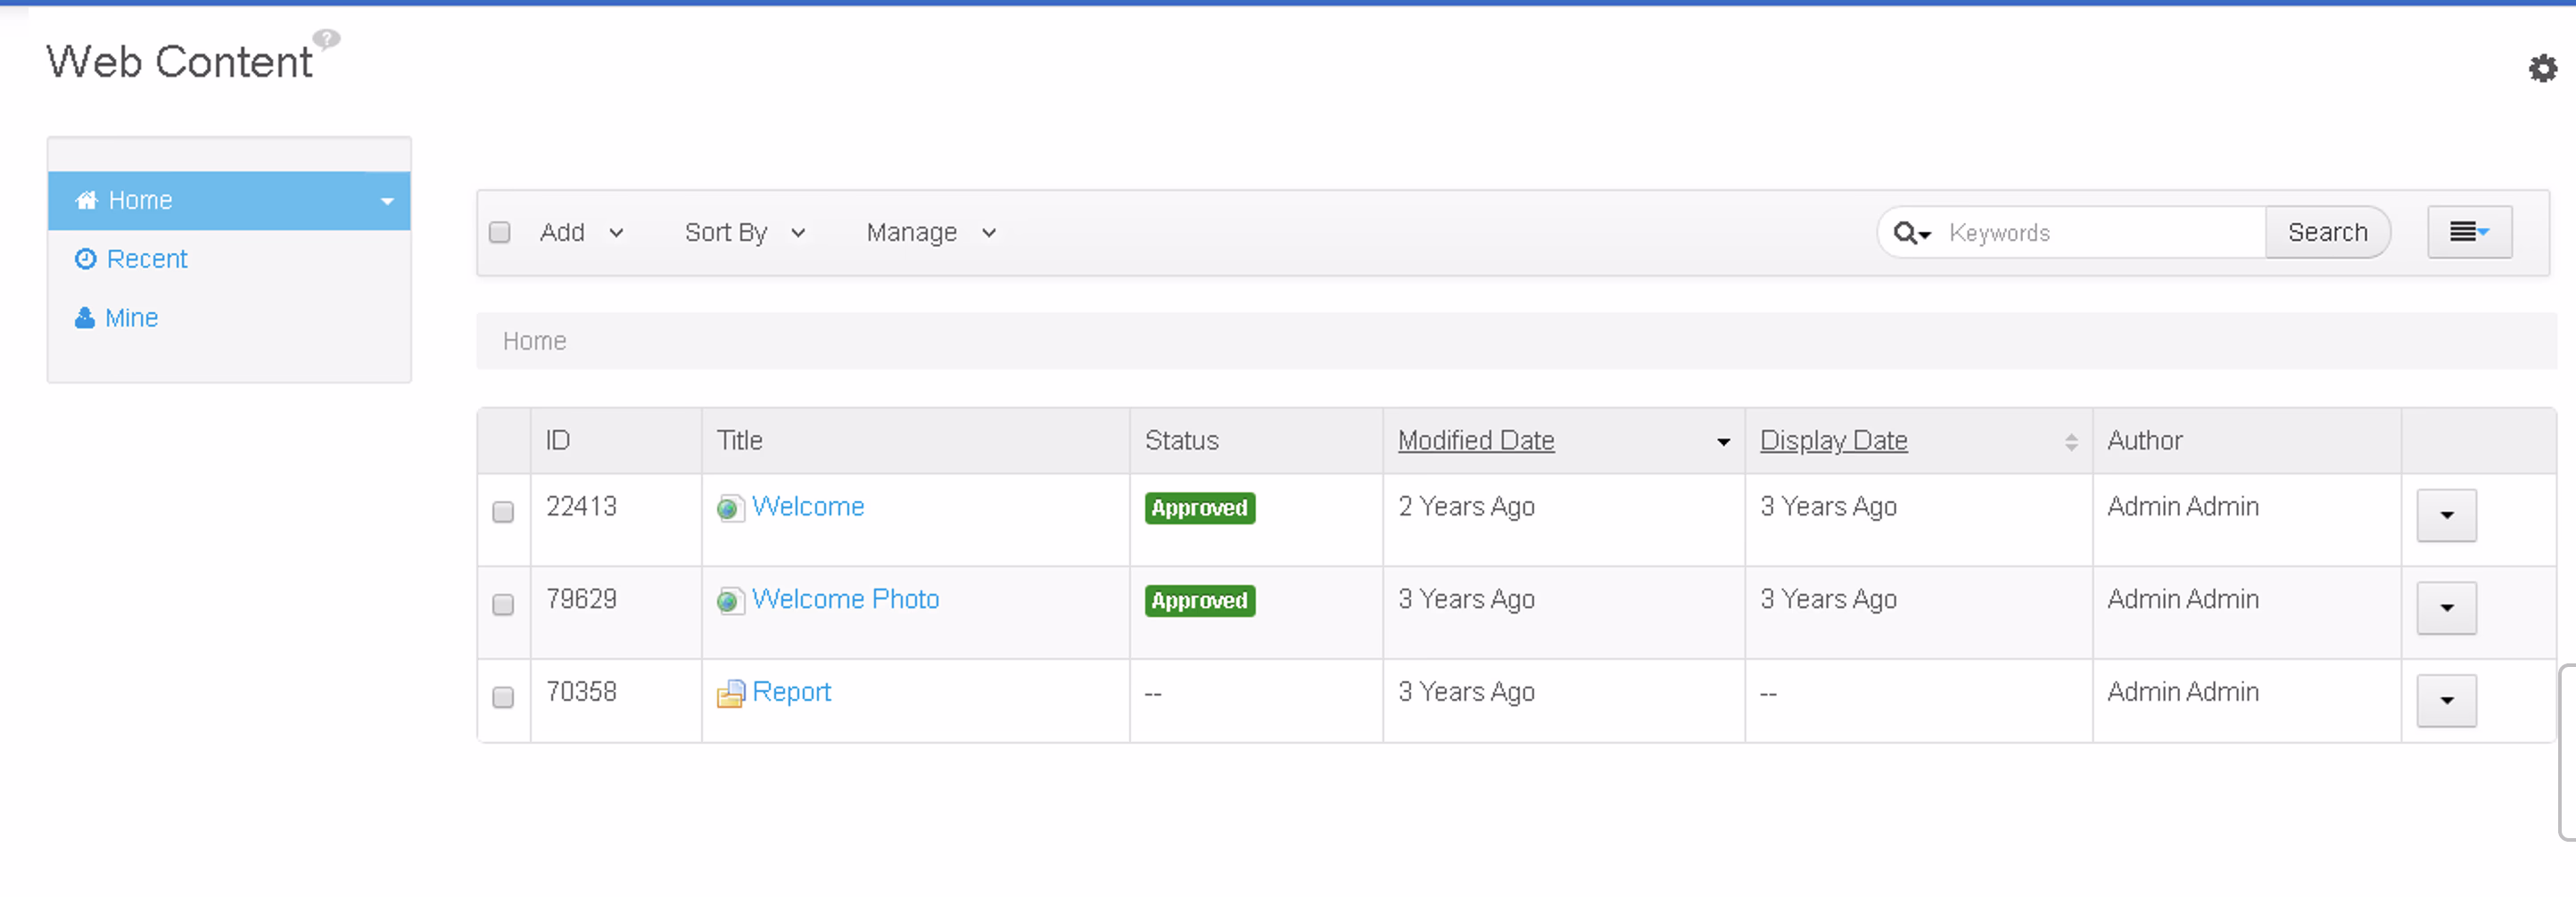Image resolution: width=2576 pixels, height=897 pixels.
Task: Expand the Add dropdown menu
Action: (x=581, y=233)
